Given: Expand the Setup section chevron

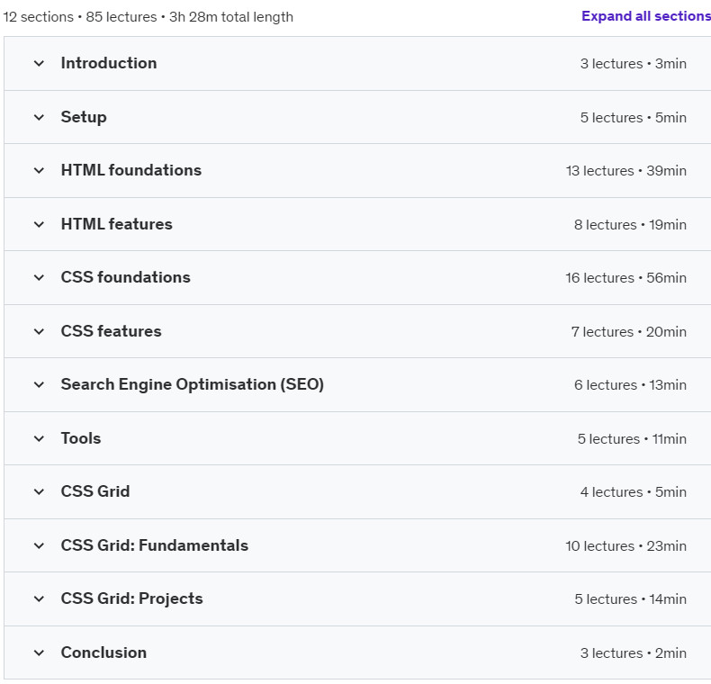Looking at the screenshot, I should pyautogui.click(x=39, y=117).
